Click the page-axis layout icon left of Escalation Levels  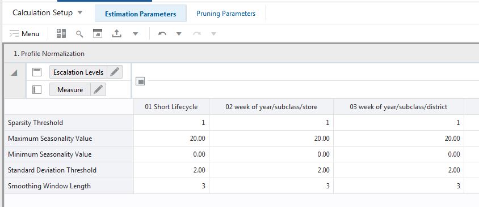coord(37,72)
